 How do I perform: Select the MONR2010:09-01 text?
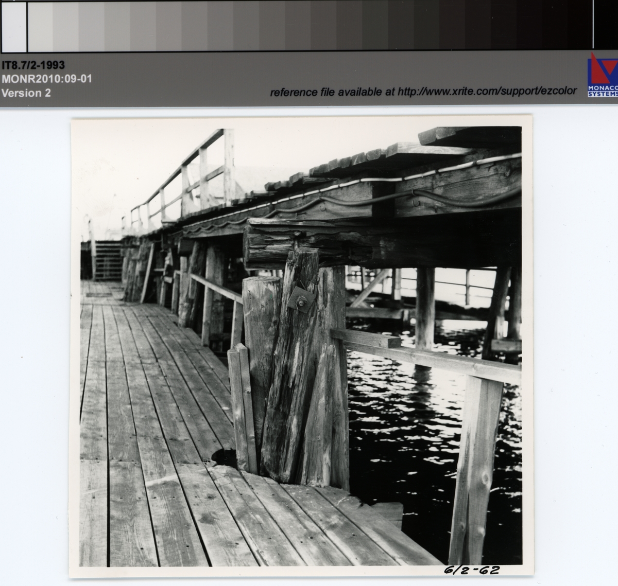pos(47,79)
